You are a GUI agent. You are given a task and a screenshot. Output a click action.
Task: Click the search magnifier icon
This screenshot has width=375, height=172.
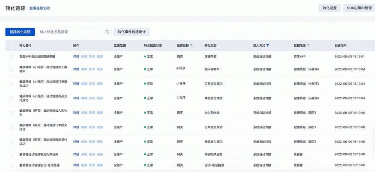[x=107, y=32]
